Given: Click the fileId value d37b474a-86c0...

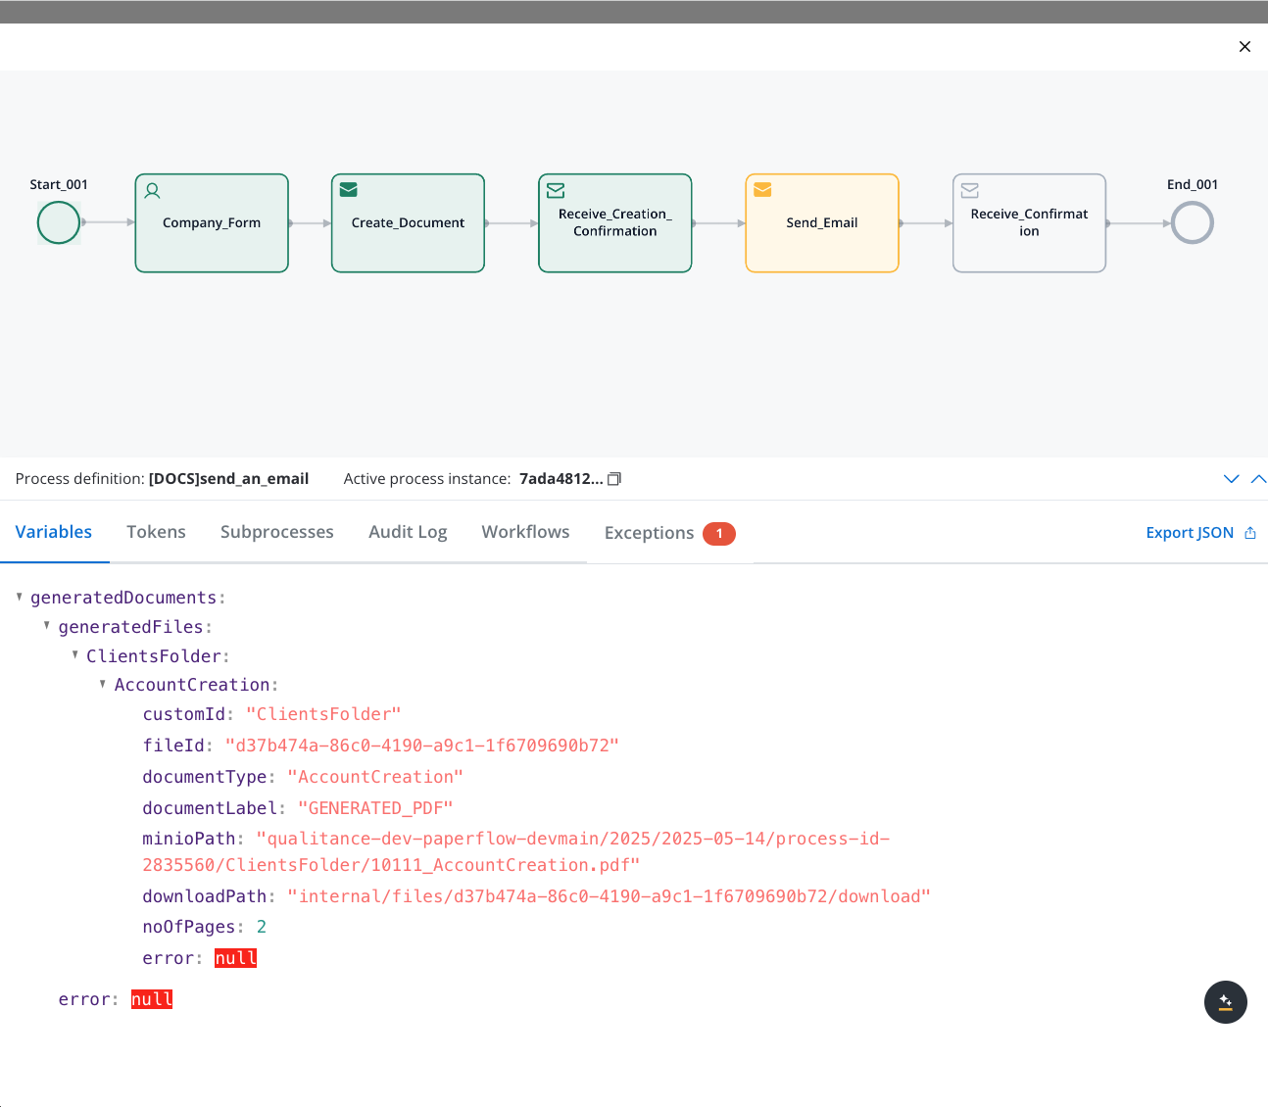Looking at the screenshot, I should (x=422, y=746).
